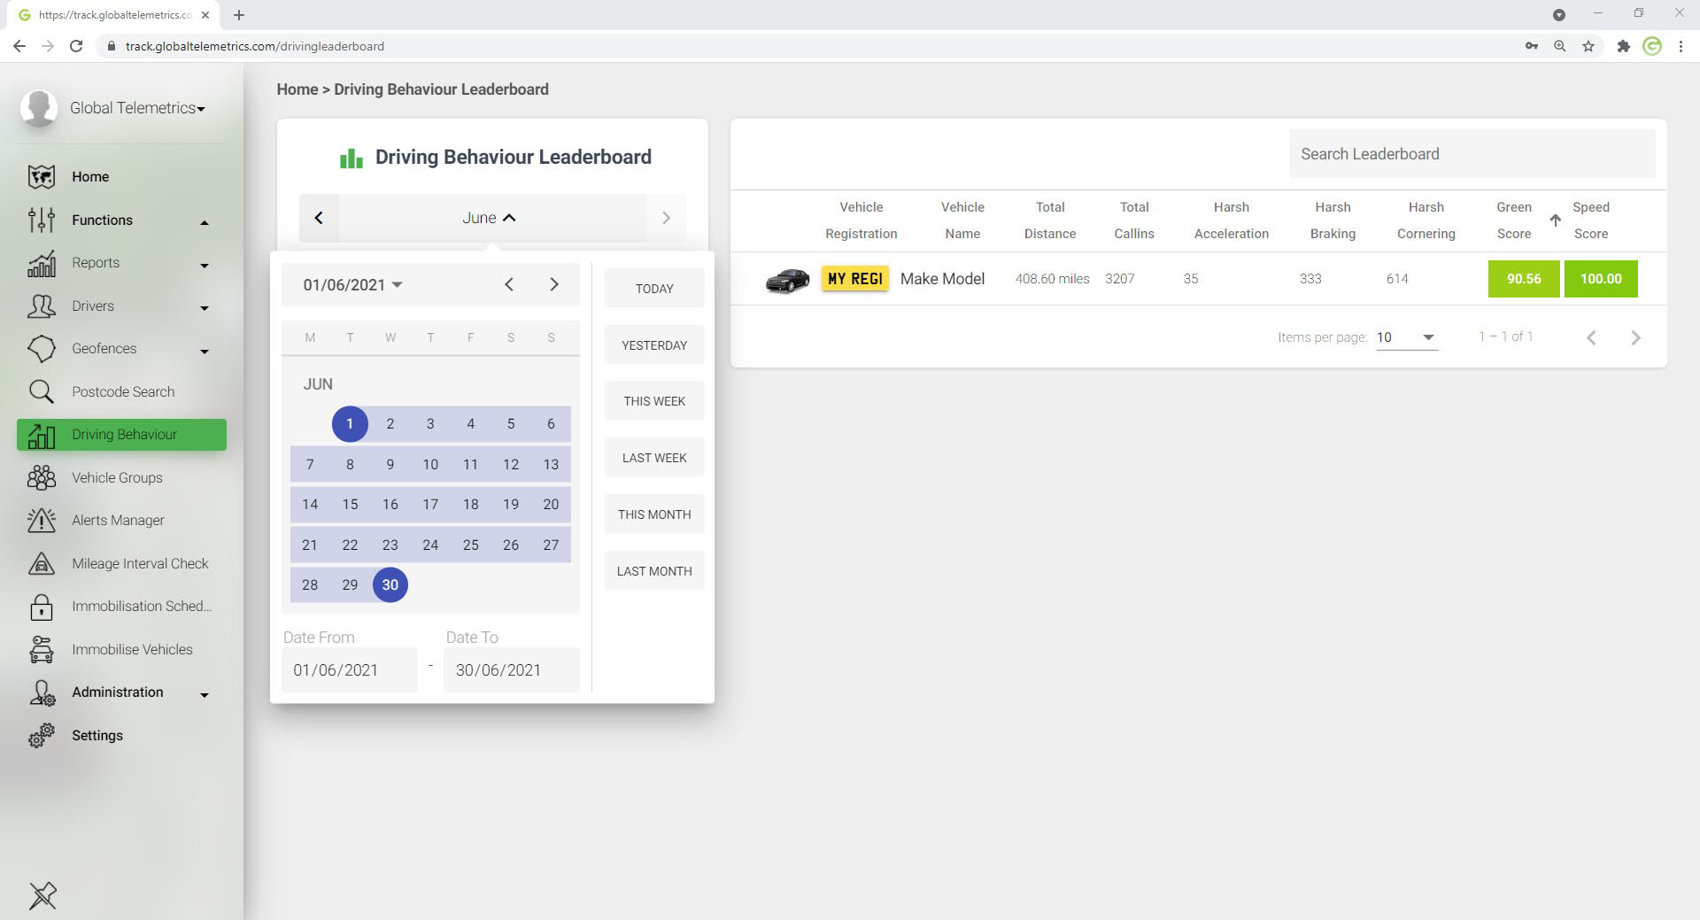Sort by Green Score column arrow
The image size is (1700, 920).
click(x=1555, y=220)
